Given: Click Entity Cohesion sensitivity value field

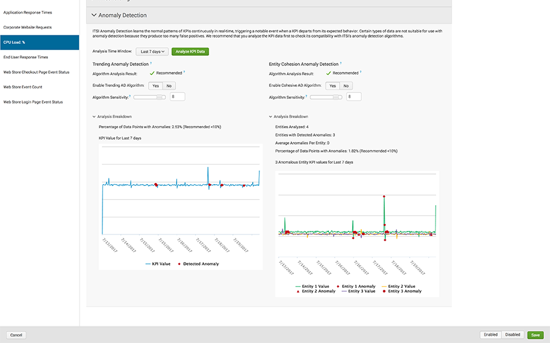Looking at the screenshot, I should point(353,97).
